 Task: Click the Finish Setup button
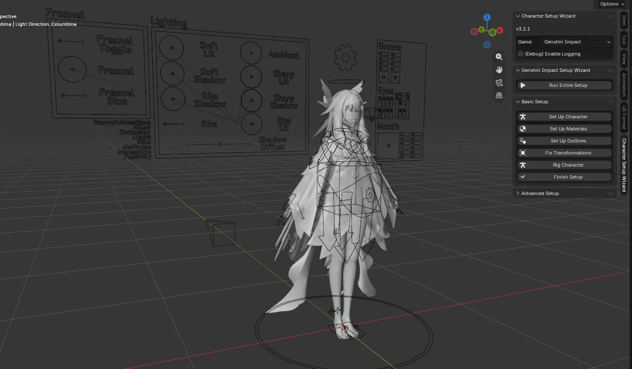coord(564,177)
